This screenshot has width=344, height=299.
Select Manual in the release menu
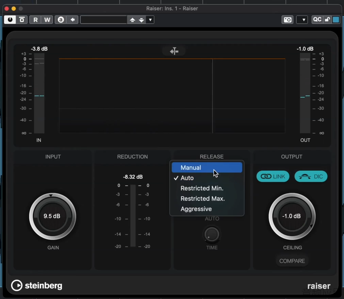point(207,168)
